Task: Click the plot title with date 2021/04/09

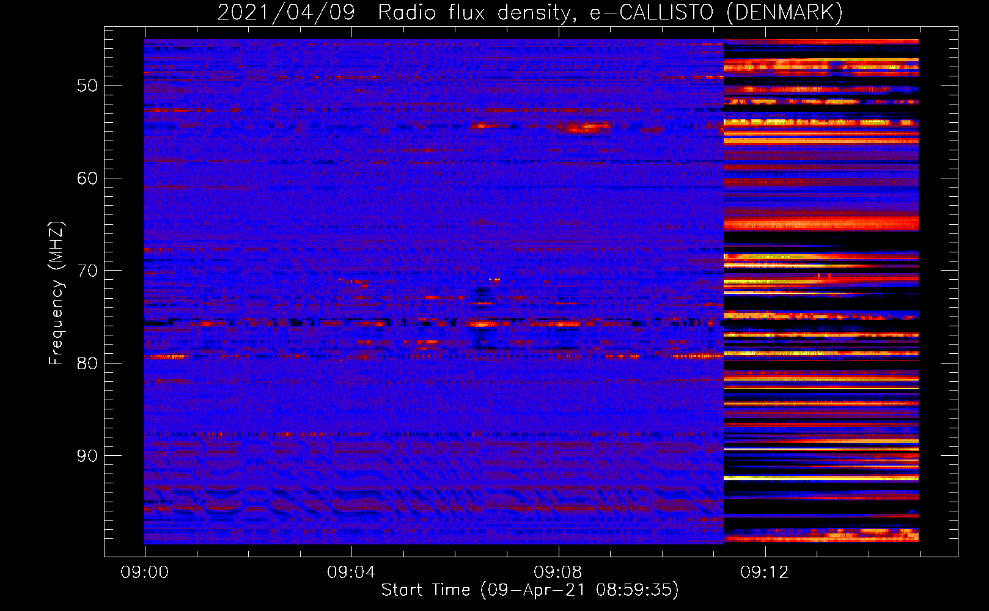Action: 530,12
